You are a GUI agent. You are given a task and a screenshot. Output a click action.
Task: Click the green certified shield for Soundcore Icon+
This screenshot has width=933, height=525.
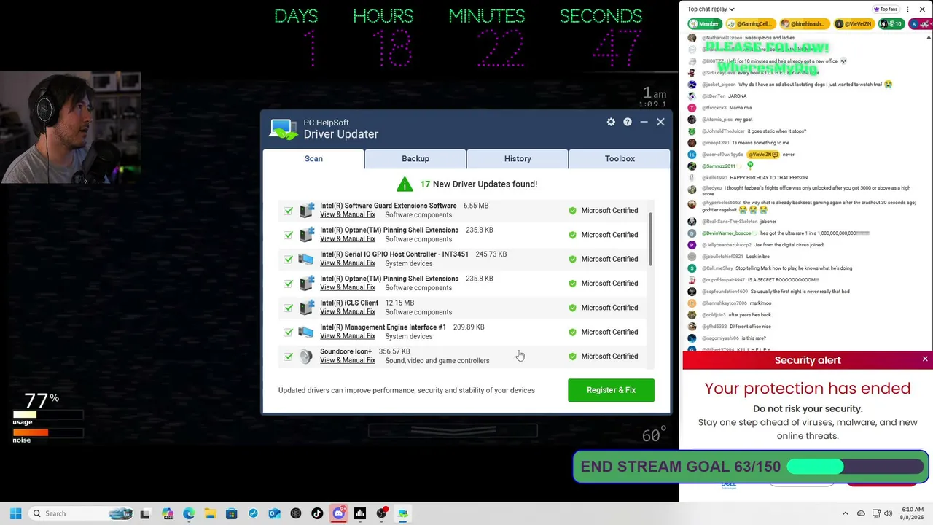pyautogui.click(x=572, y=356)
